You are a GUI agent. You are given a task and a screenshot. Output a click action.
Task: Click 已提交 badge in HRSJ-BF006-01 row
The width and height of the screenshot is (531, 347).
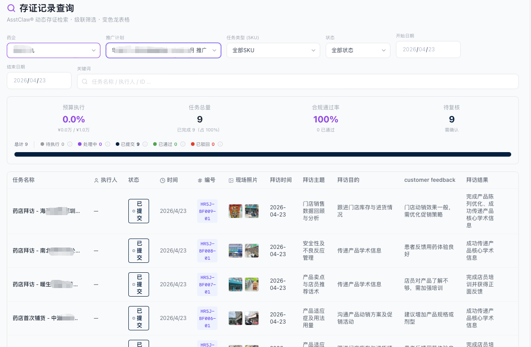pyautogui.click(x=139, y=318)
